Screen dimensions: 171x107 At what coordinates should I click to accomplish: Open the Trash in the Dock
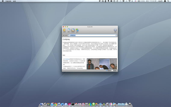[x=130, y=104]
